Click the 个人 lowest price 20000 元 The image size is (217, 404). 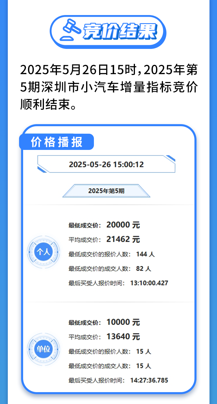click(123, 225)
